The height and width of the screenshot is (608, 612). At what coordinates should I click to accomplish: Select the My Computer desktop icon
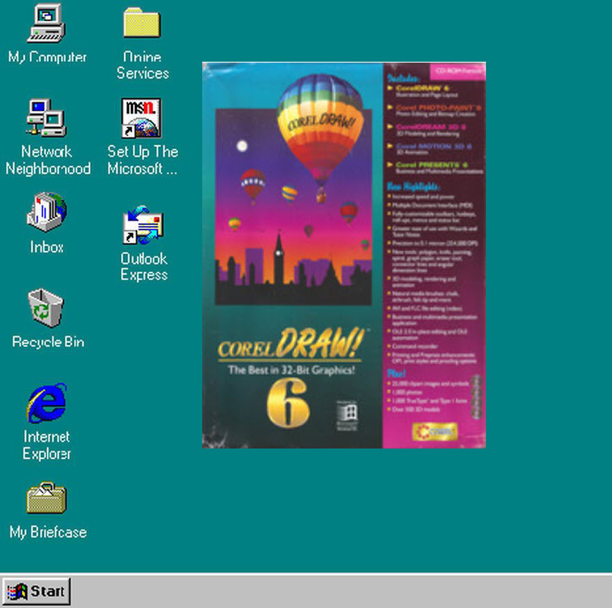point(46,23)
